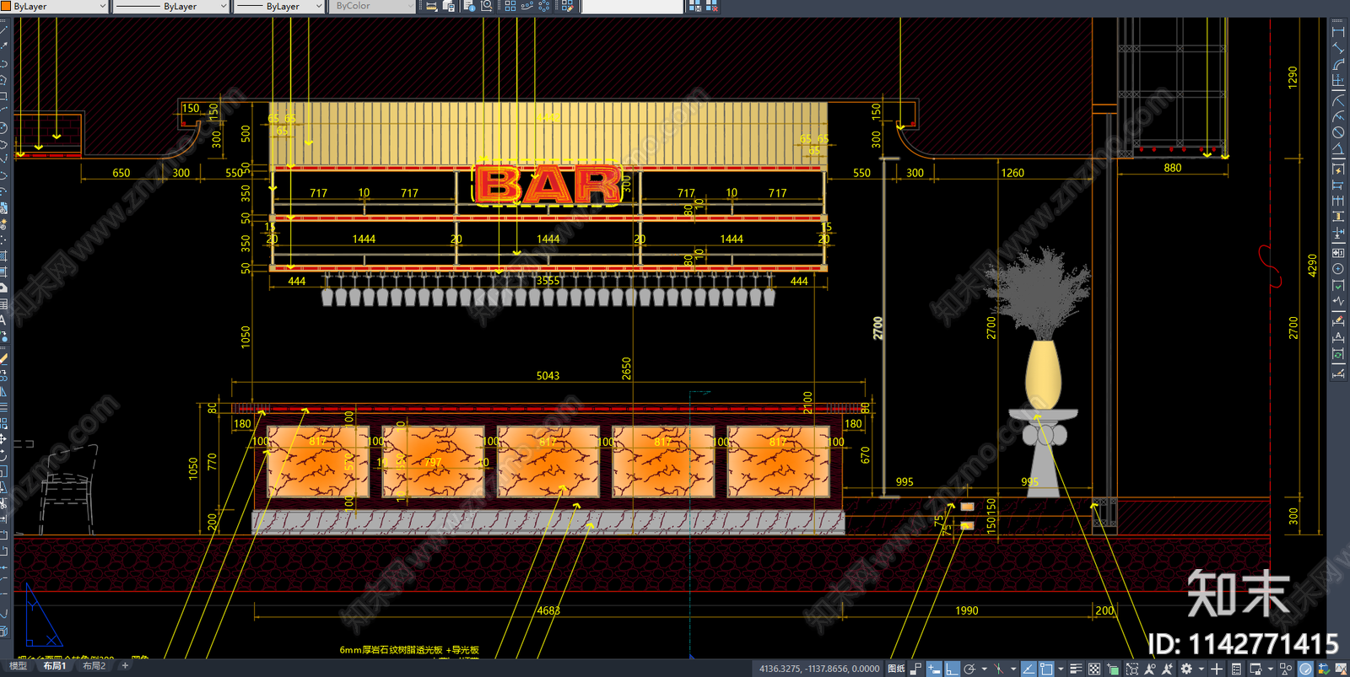Click the path array icon in top toolbar
Screen dimensions: 1350x677
[527, 6]
